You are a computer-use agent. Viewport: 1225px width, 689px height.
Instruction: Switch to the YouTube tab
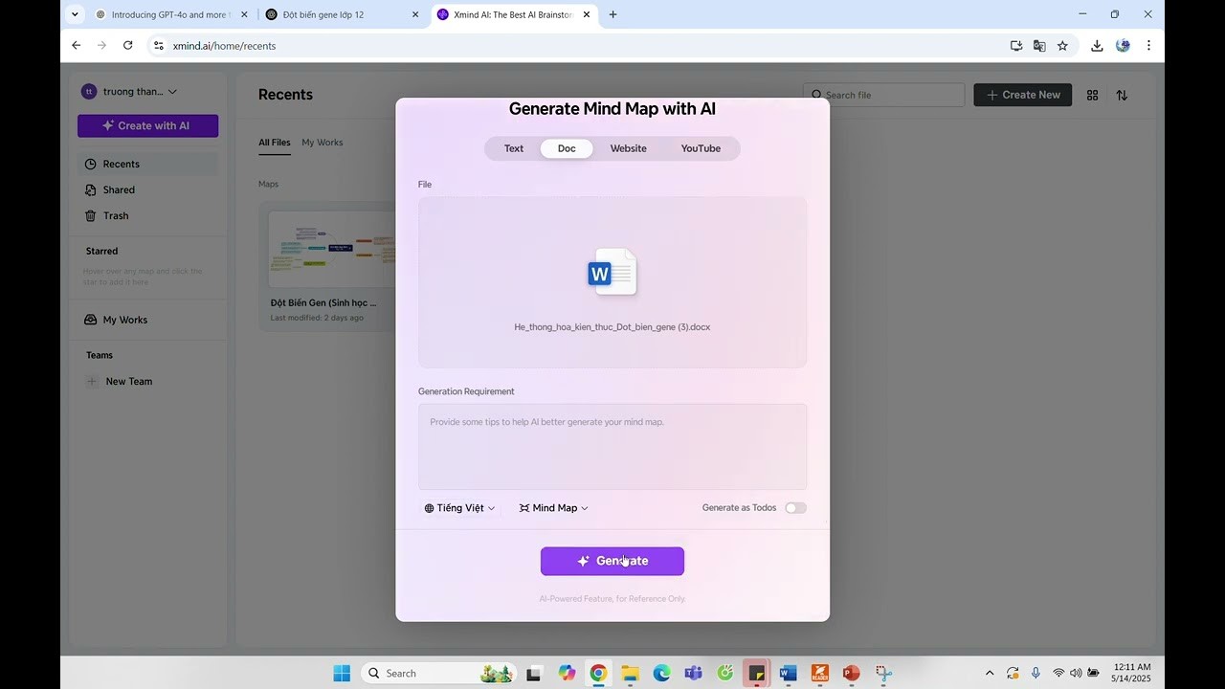[701, 148]
